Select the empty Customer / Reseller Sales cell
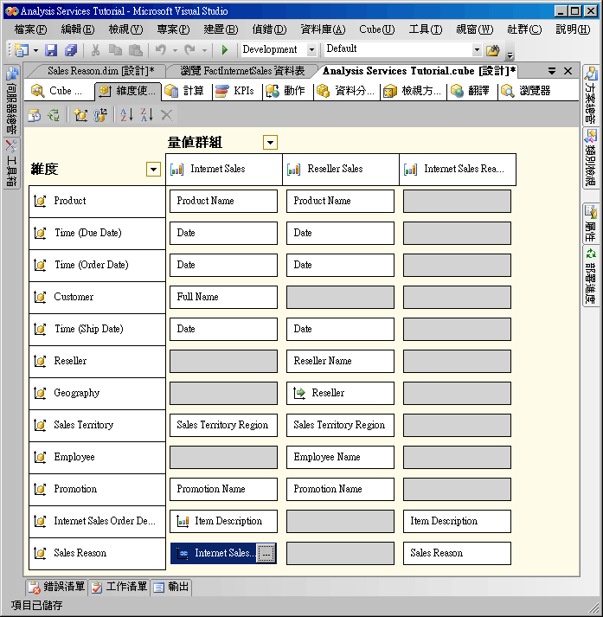 click(x=340, y=297)
